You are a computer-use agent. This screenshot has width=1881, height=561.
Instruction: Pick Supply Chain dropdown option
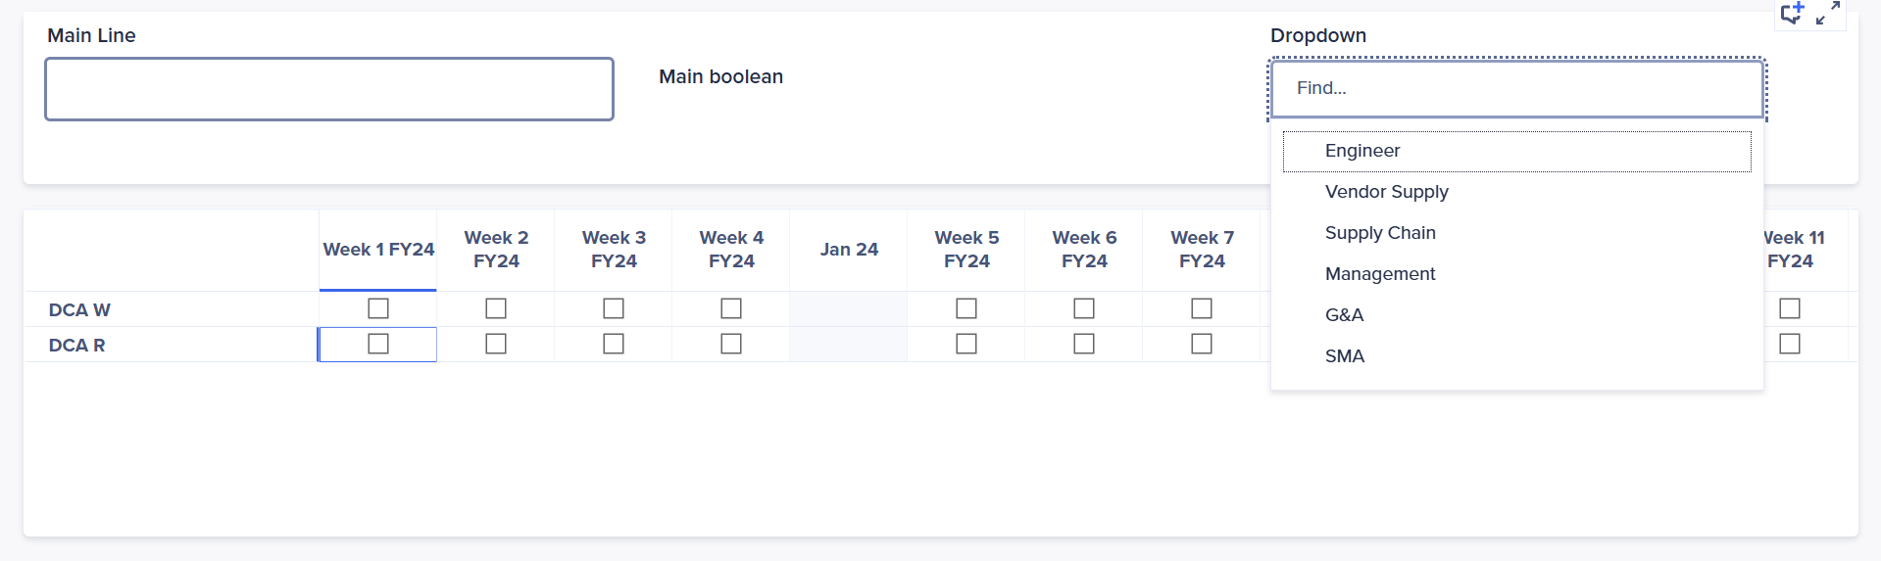tap(1380, 233)
